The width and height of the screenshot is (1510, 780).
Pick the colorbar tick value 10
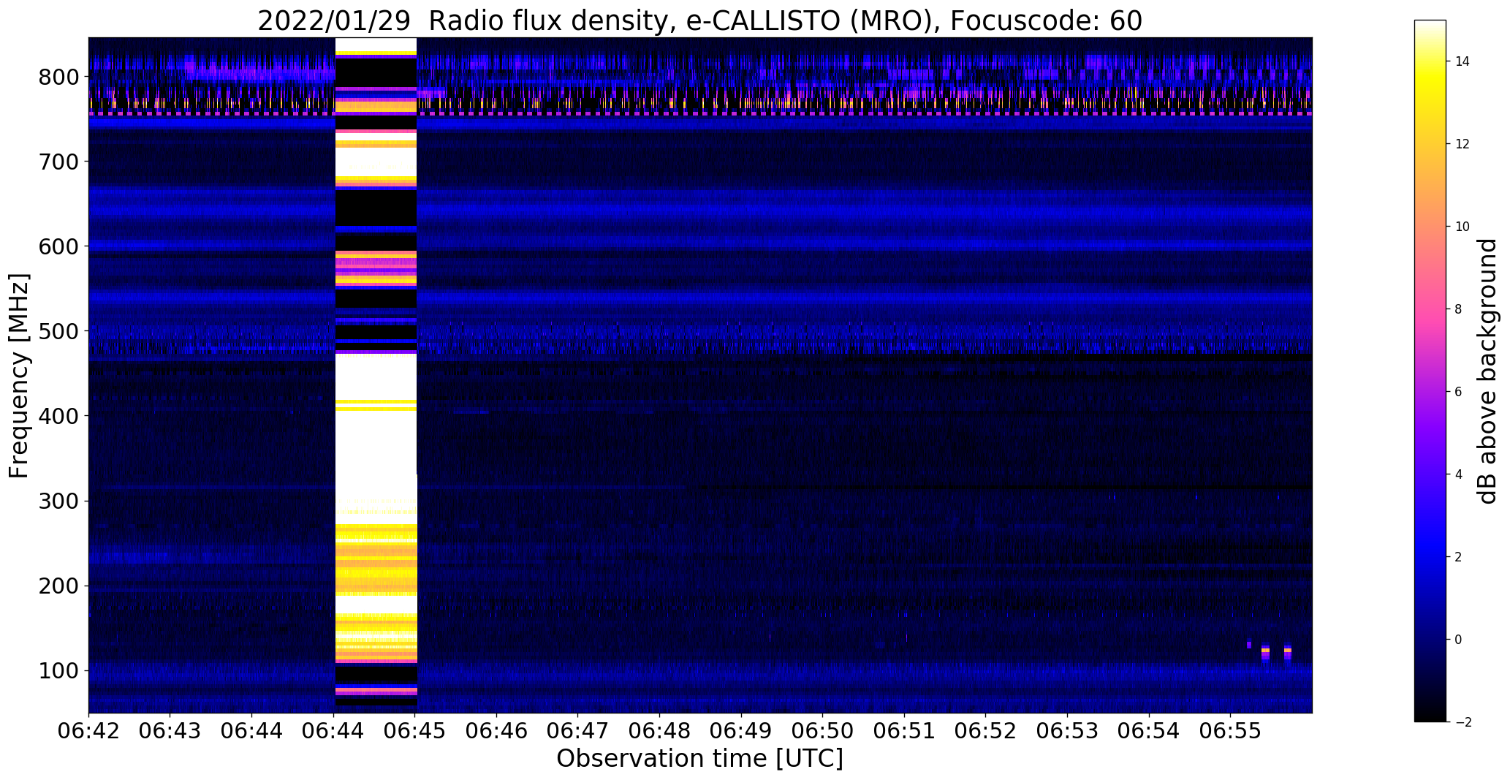coord(1462,227)
